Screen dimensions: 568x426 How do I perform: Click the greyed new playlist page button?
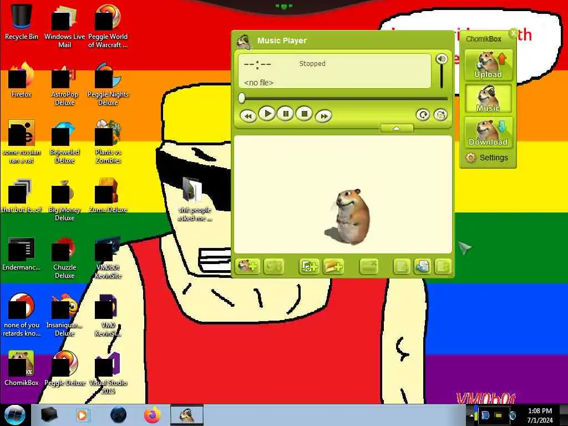(402, 267)
